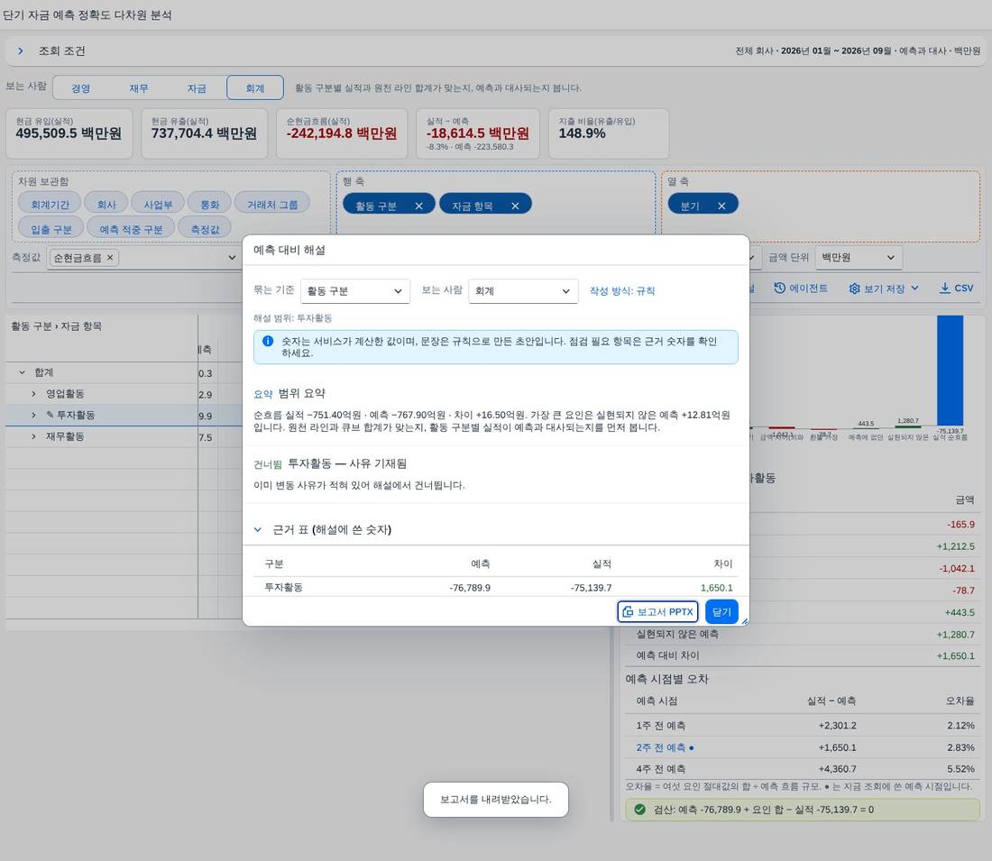Click the green check 검산 icon

639,809
